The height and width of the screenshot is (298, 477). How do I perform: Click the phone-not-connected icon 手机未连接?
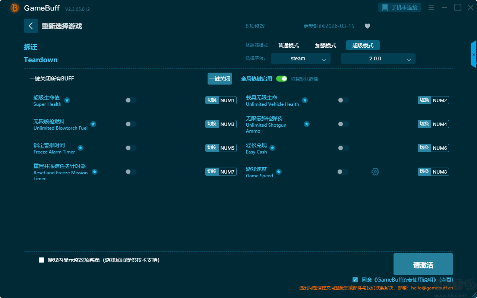(x=400, y=7)
